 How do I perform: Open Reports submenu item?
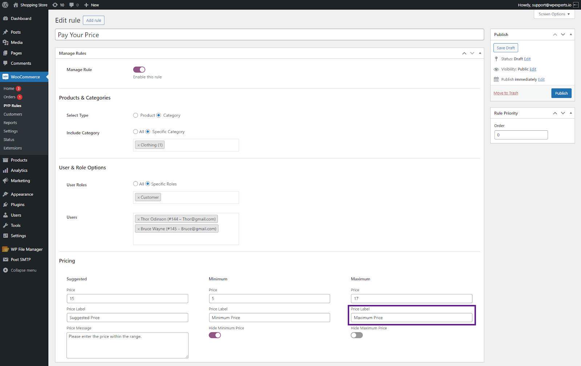10,123
